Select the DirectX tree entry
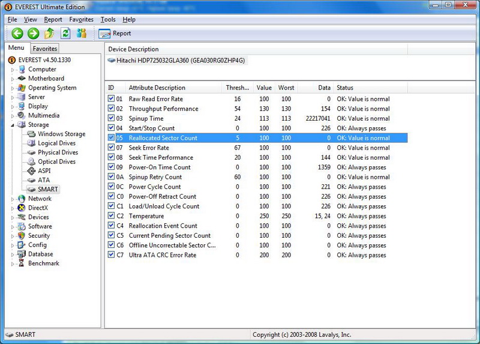Screen dimensions: 480x344 pyautogui.click(x=37, y=208)
